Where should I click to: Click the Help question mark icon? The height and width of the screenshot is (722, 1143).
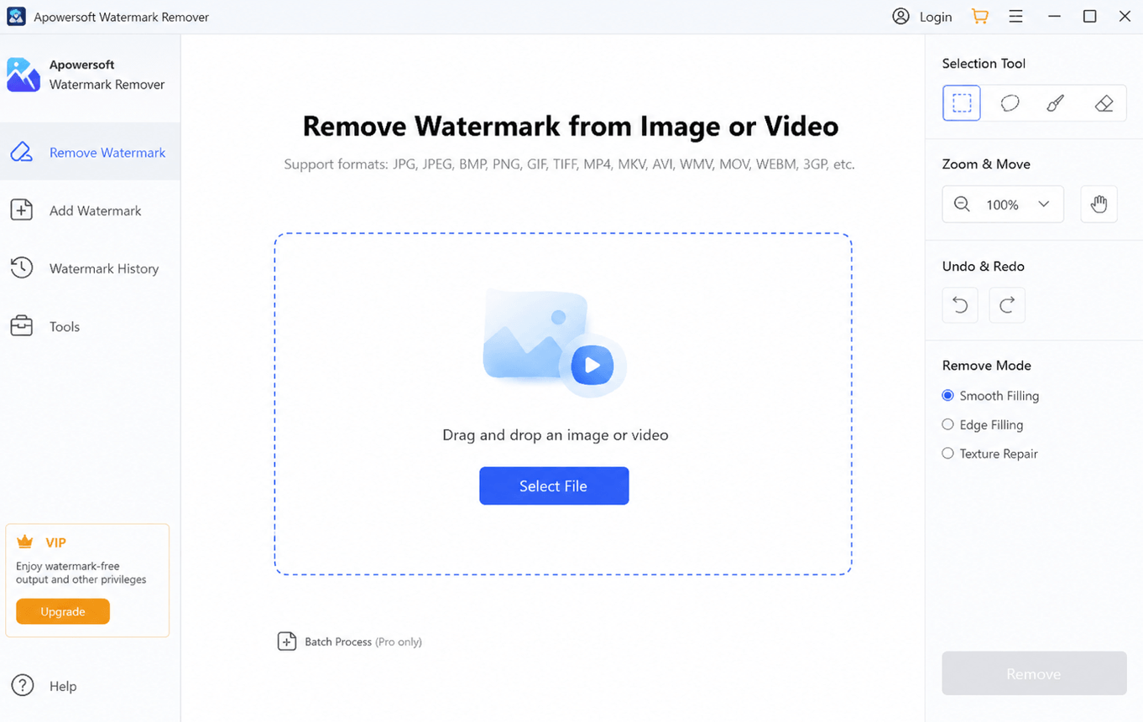coord(23,685)
